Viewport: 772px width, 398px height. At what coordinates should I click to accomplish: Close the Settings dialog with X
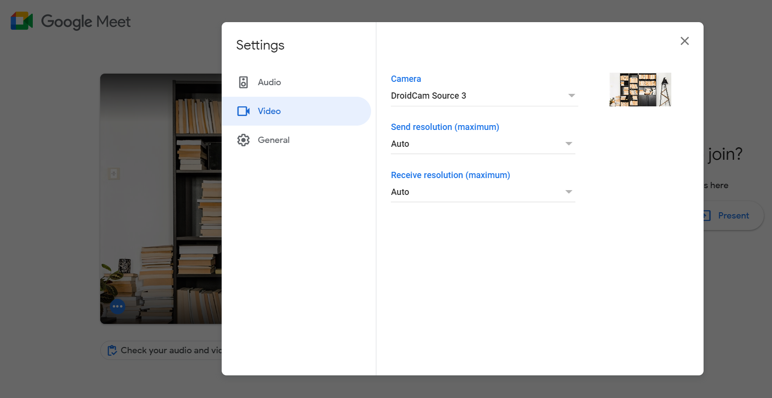point(684,41)
